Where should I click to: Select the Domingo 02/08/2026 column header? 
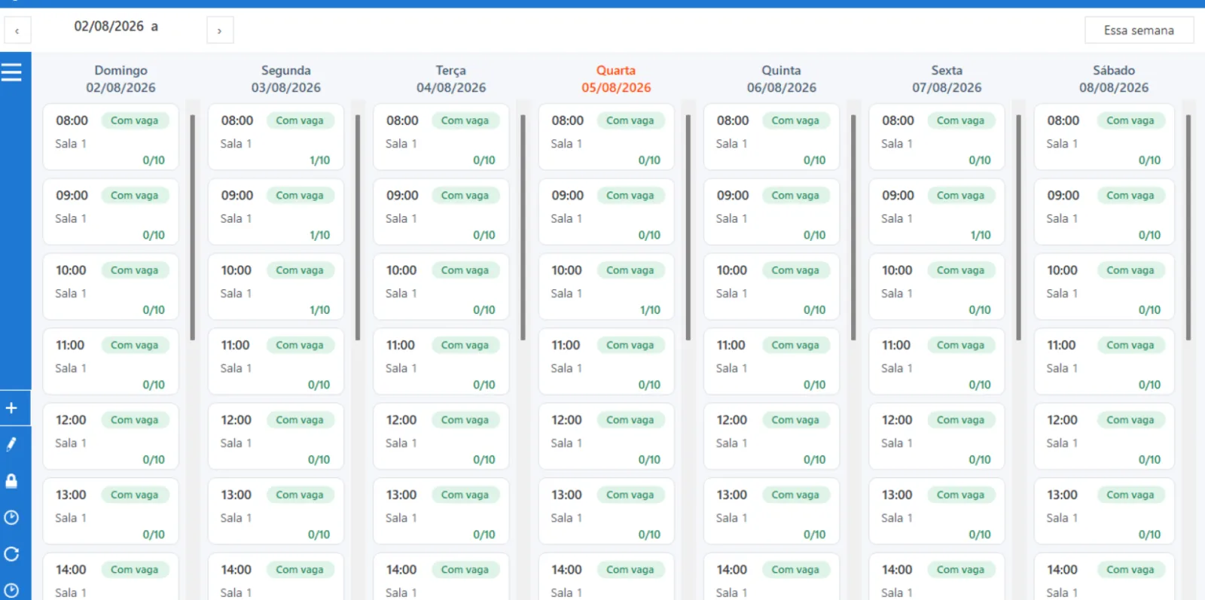point(120,79)
